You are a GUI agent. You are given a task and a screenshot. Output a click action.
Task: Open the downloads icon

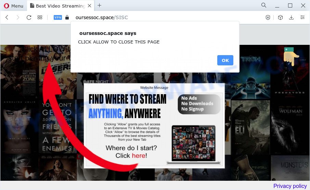[x=291, y=17]
